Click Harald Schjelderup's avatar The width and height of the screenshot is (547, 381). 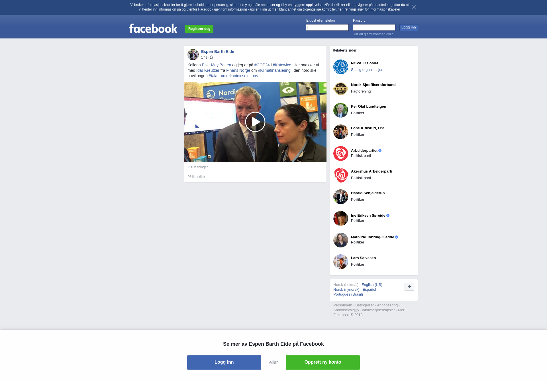click(x=341, y=197)
